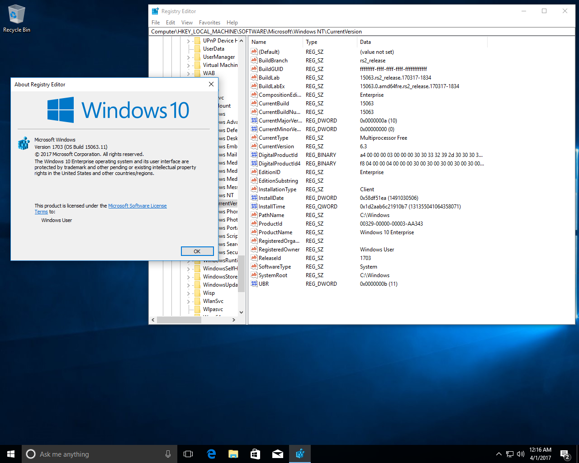Show hidden system tray icons

pos(498,454)
